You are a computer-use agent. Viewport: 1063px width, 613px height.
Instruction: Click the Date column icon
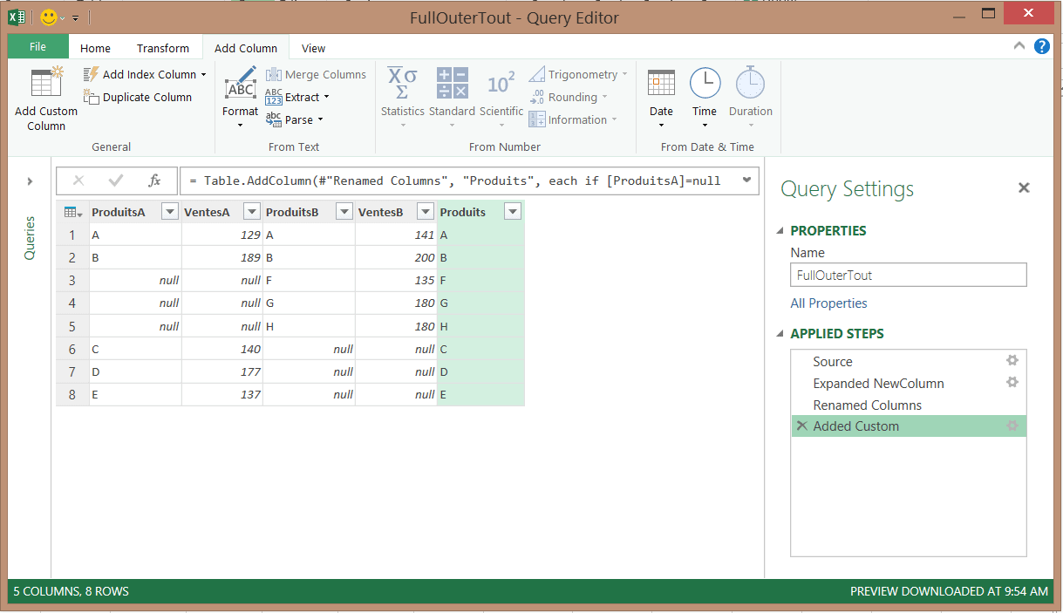[661, 84]
